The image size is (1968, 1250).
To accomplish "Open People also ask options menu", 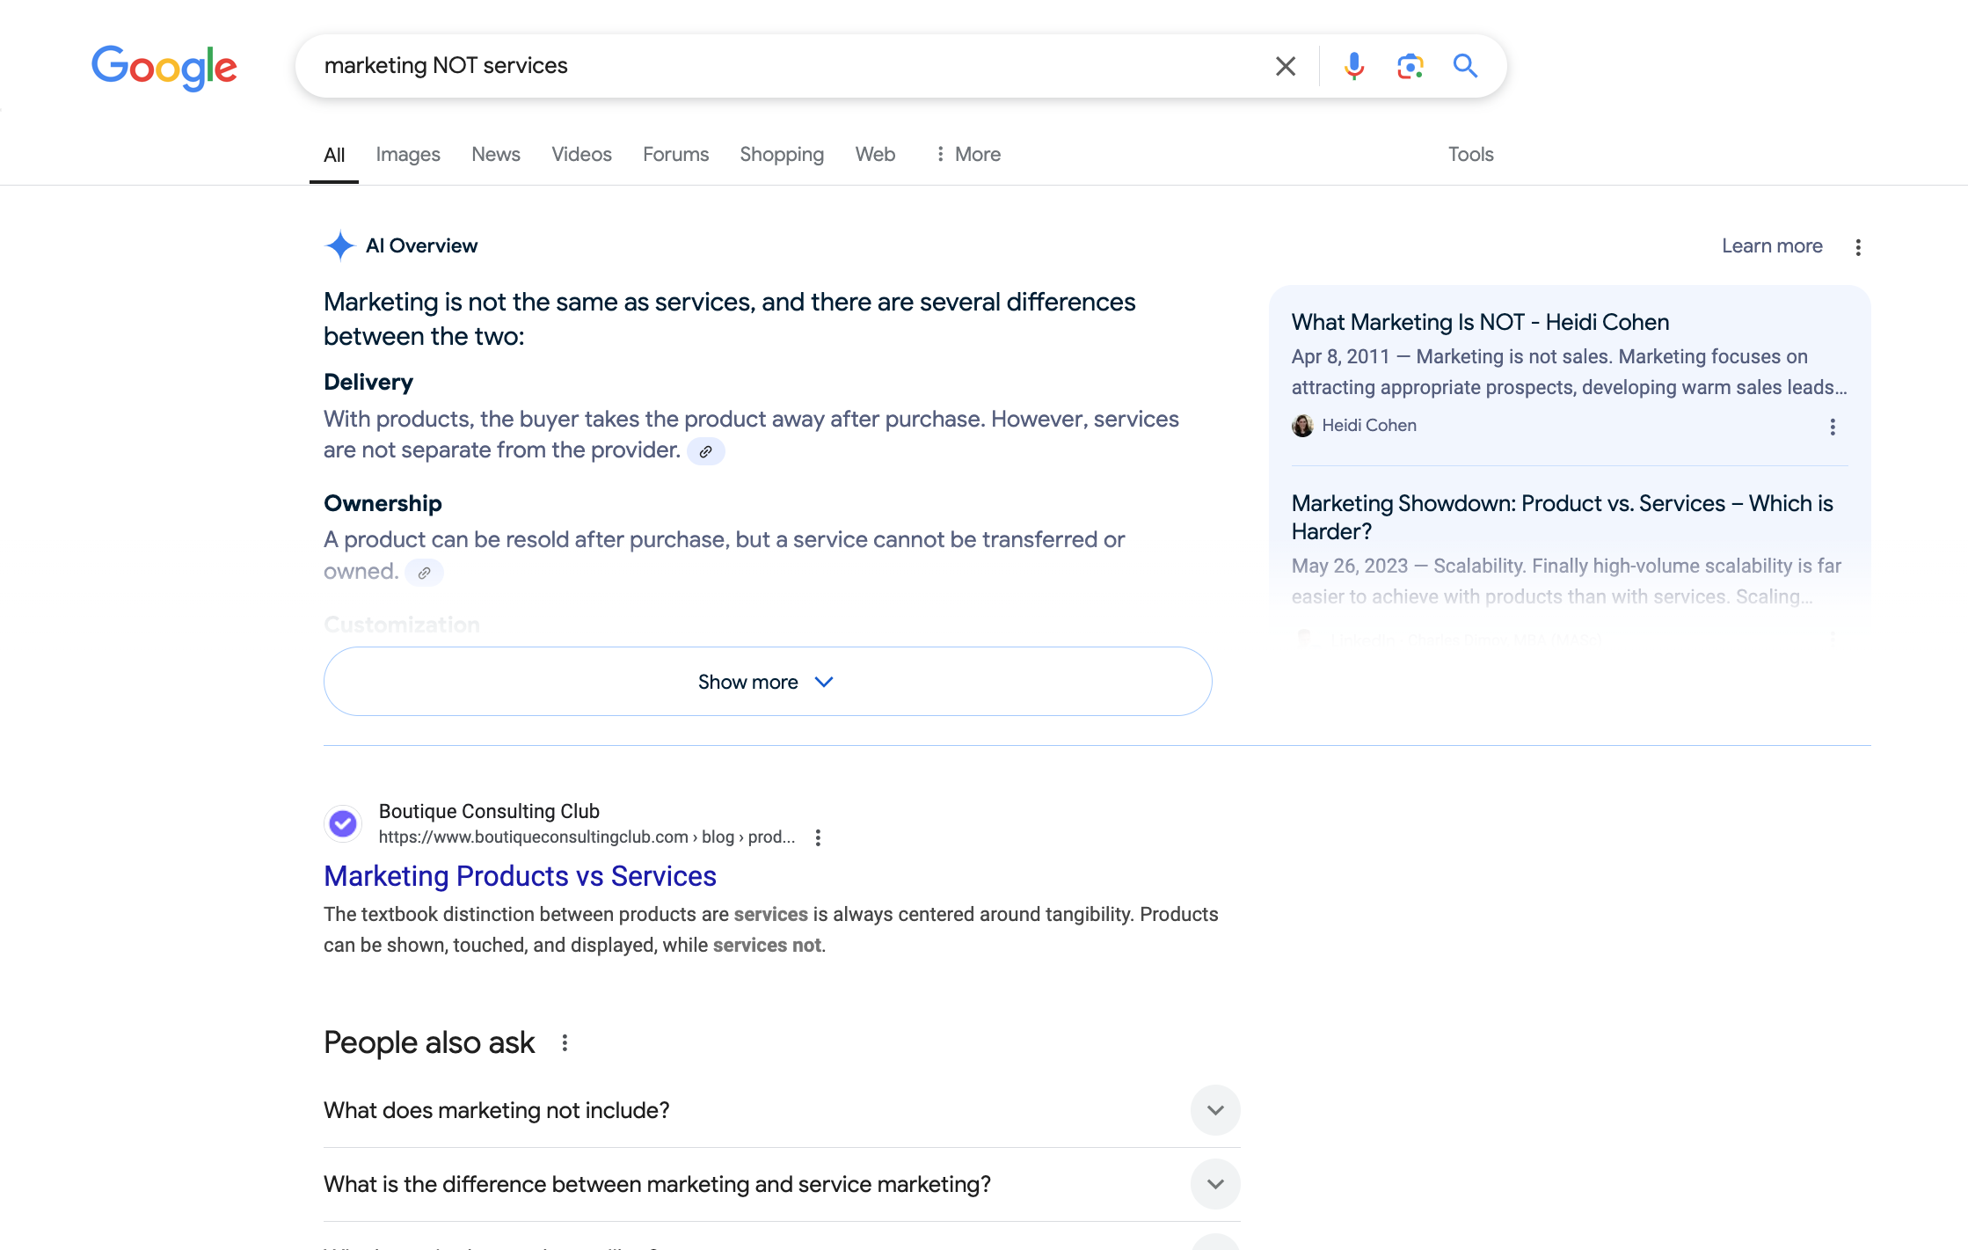I will click(x=565, y=1043).
